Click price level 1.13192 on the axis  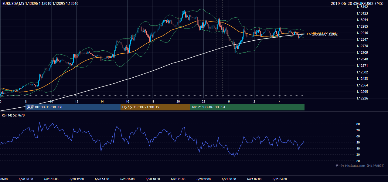coord(362,7)
